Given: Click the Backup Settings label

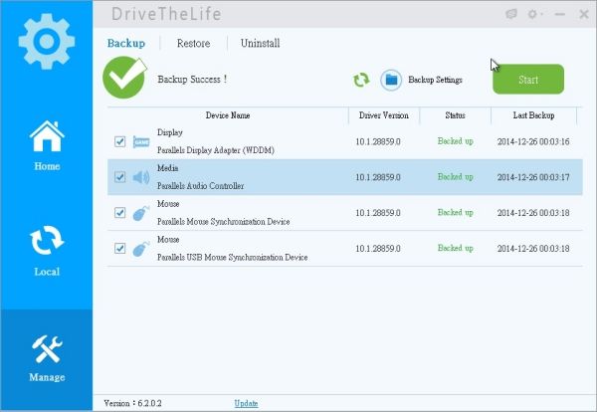Looking at the screenshot, I should [435, 80].
